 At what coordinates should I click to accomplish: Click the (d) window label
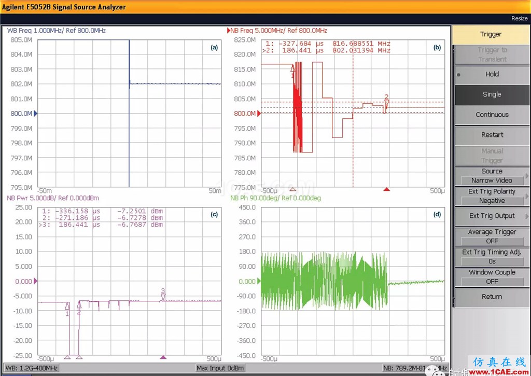[437, 214]
